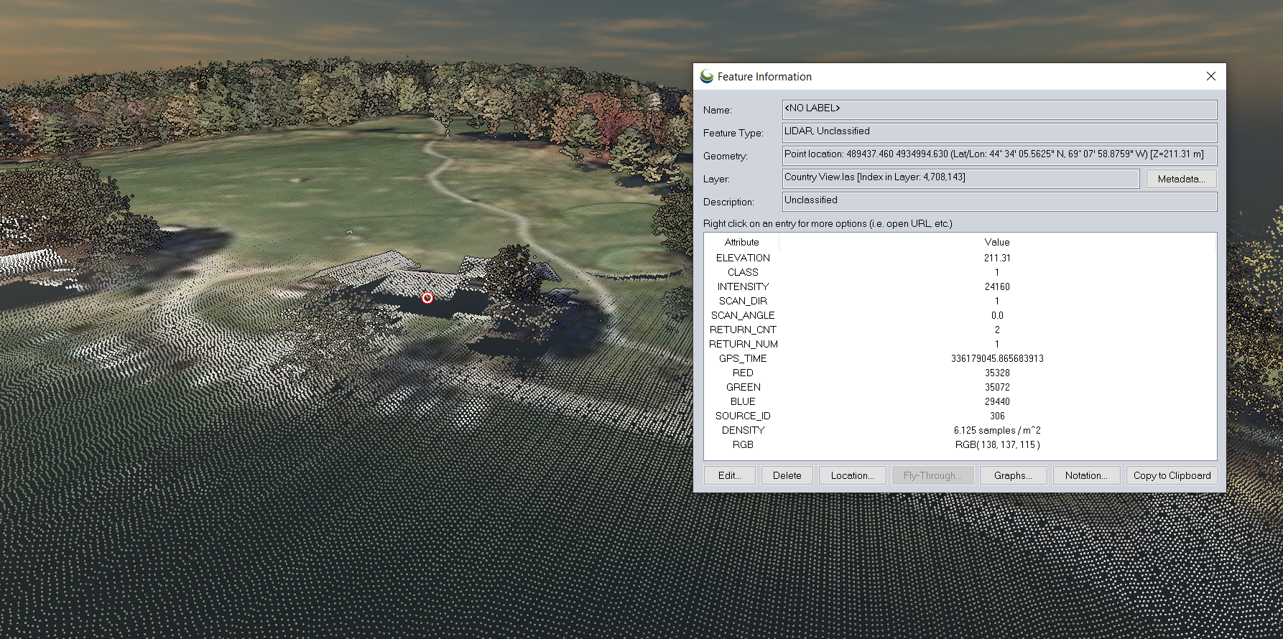Select the RETURN_NUM attribute row
The image size is (1283, 639).
click(960, 344)
